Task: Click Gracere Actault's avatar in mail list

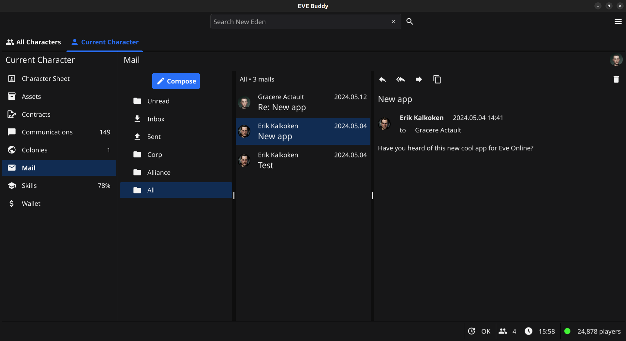Action: (x=244, y=102)
